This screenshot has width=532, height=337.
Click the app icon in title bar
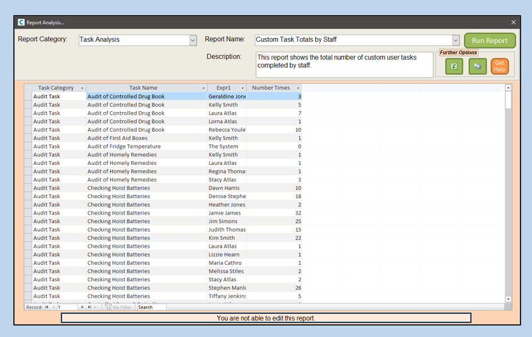(x=21, y=22)
